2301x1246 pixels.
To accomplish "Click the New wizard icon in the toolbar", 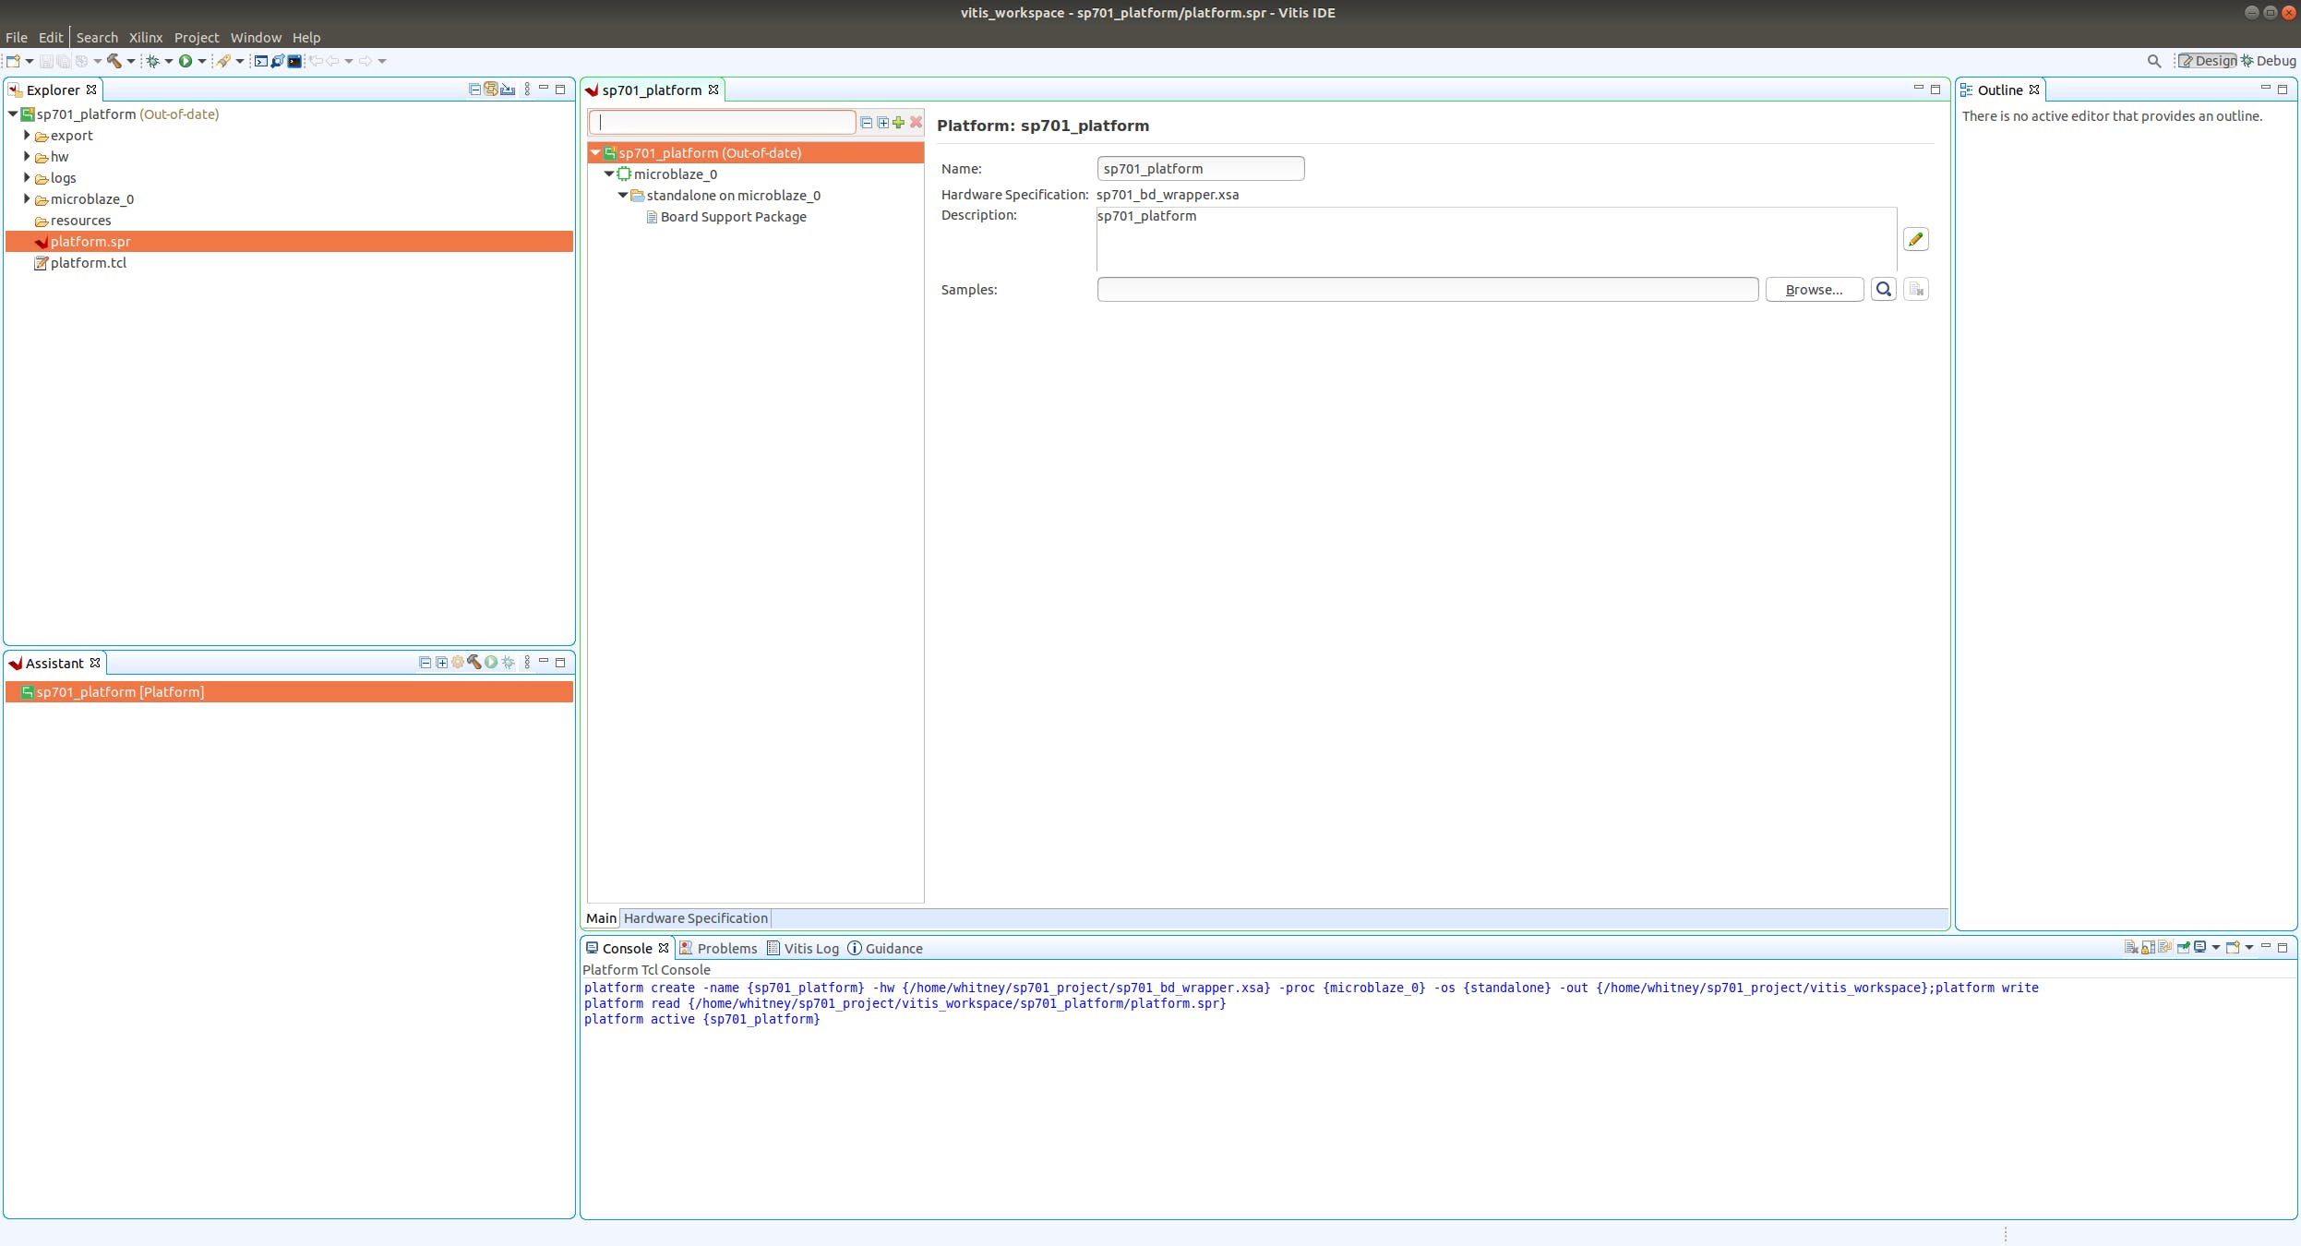I will (x=13, y=61).
